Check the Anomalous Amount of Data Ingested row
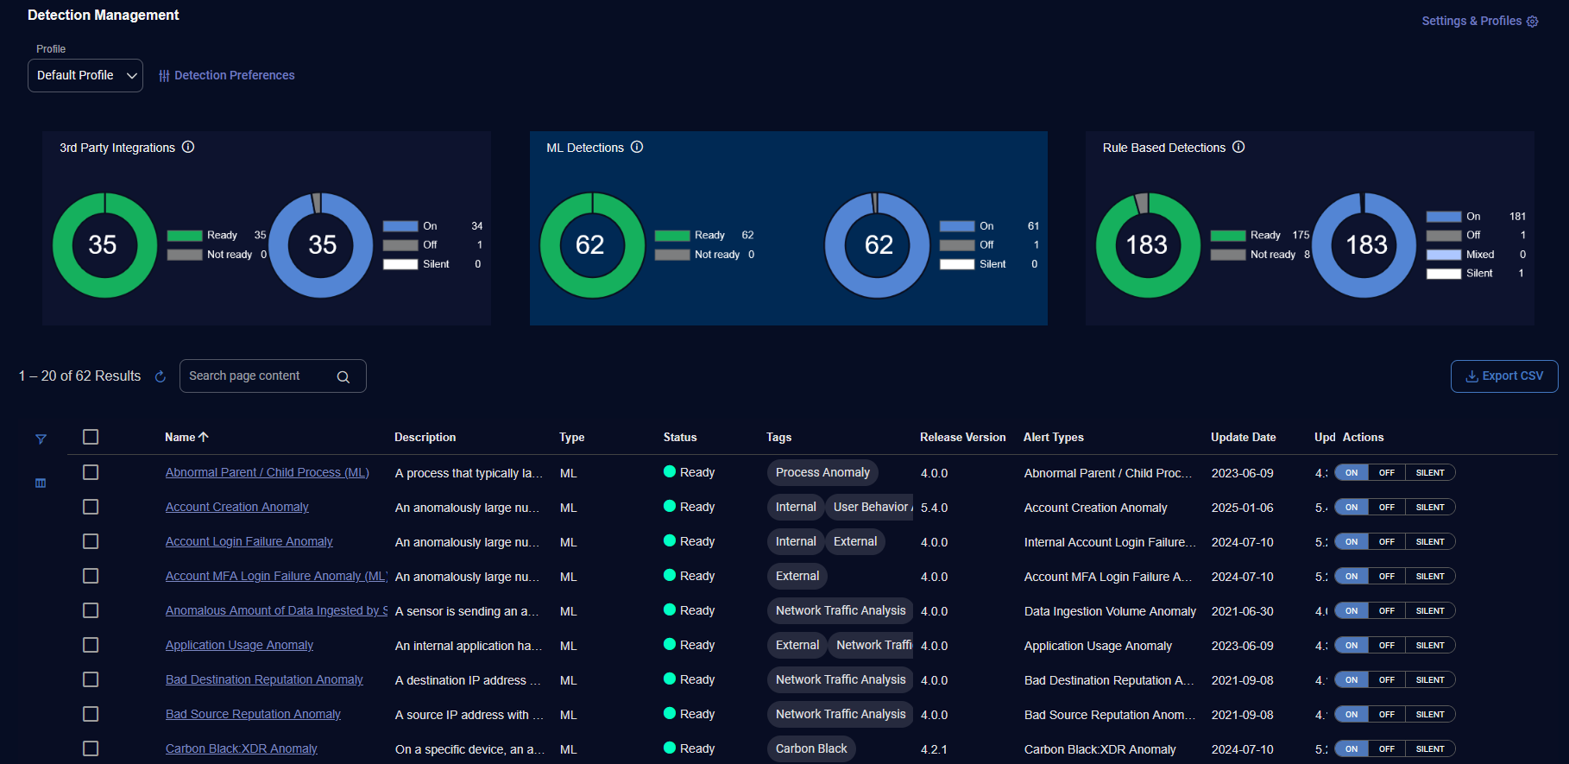The height and width of the screenshot is (764, 1569). click(x=91, y=610)
